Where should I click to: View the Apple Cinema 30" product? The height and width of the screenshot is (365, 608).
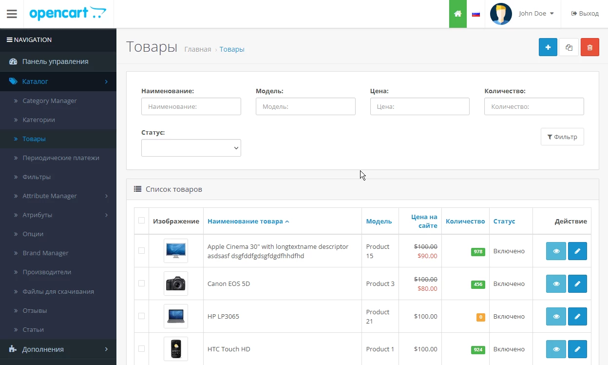click(x=556, y=251)
